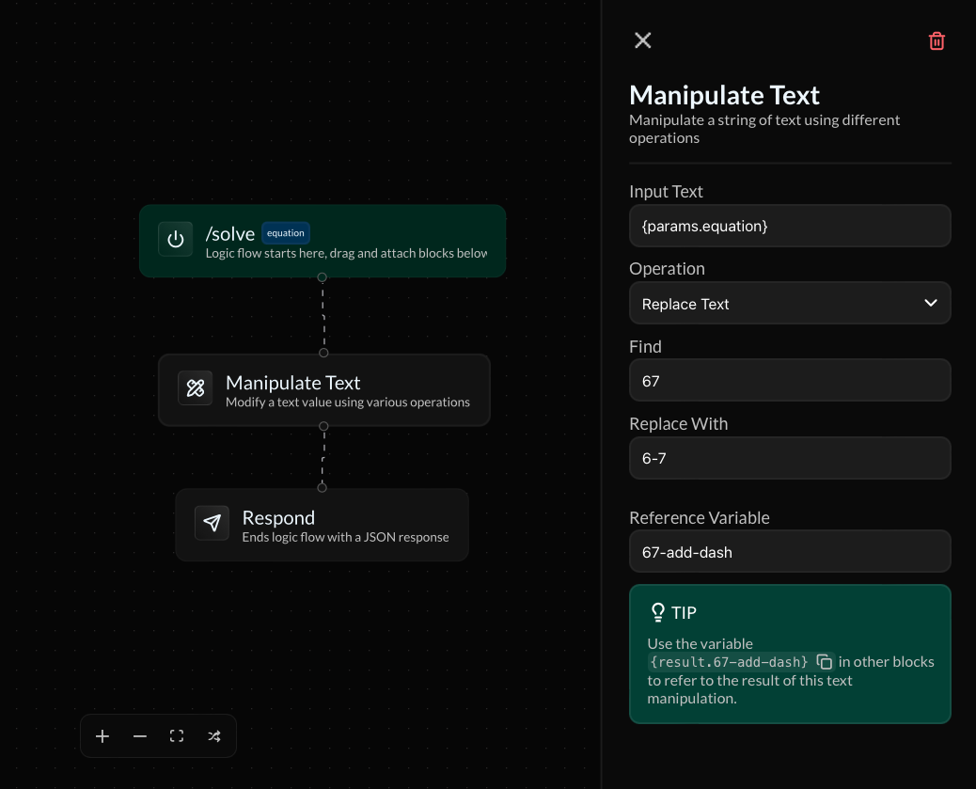976x789 pixels.
Task: Click the Replace With label
Action: (679, 423)
